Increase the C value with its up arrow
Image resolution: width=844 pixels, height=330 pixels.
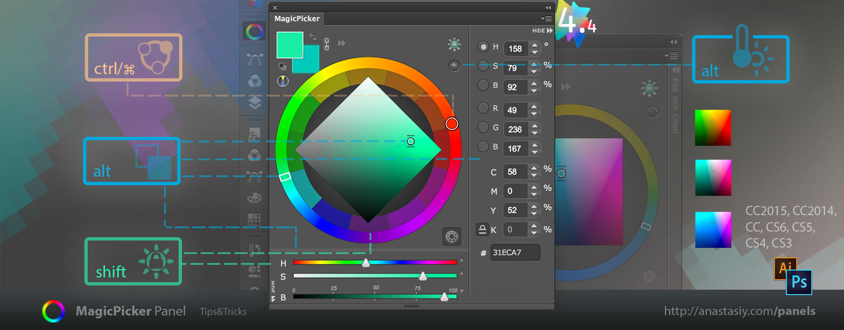click(x=534, y=168)
